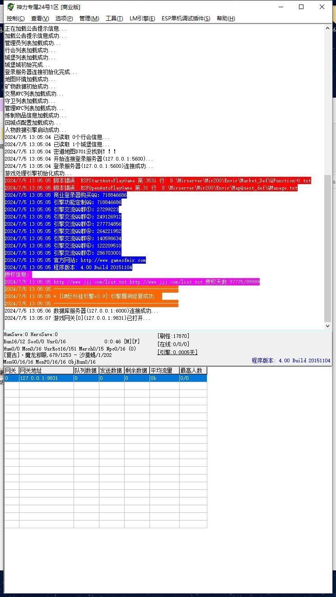Click the ESPStartAutoPlayGame script error line
The image size is (336, 597).
coord(158,180)
